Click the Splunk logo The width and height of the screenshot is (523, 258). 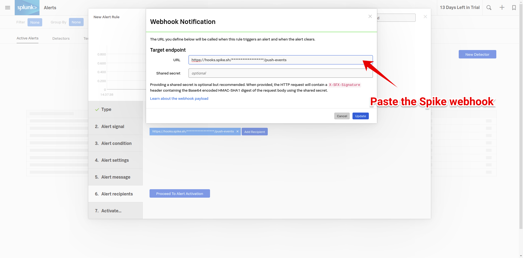(27, 8)
